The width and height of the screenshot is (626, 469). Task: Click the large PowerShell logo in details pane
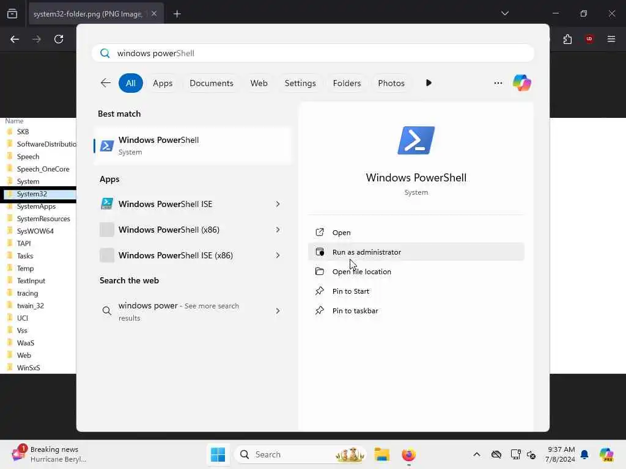(416, 140)
